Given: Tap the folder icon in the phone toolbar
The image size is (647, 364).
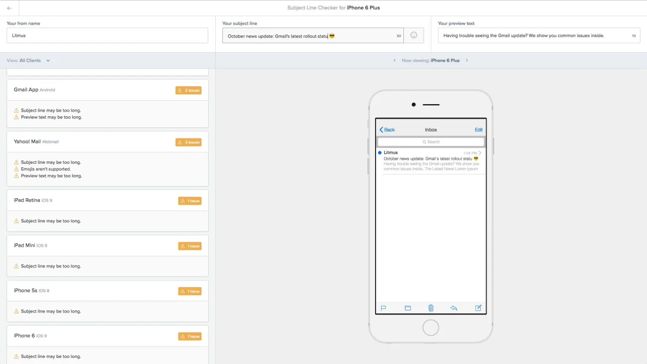Looking at the screenshot, I should (x=408, y=308).
